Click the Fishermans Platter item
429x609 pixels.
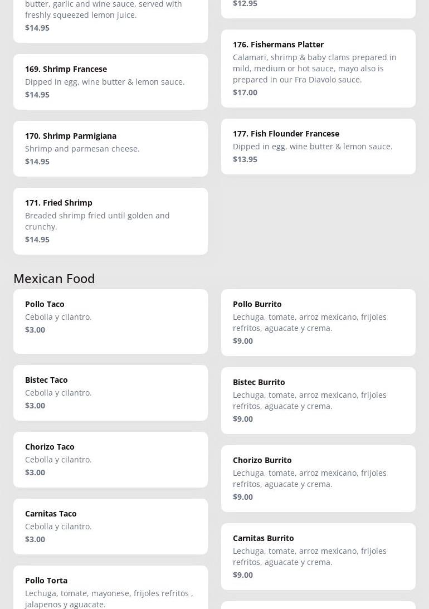(318, 69)
